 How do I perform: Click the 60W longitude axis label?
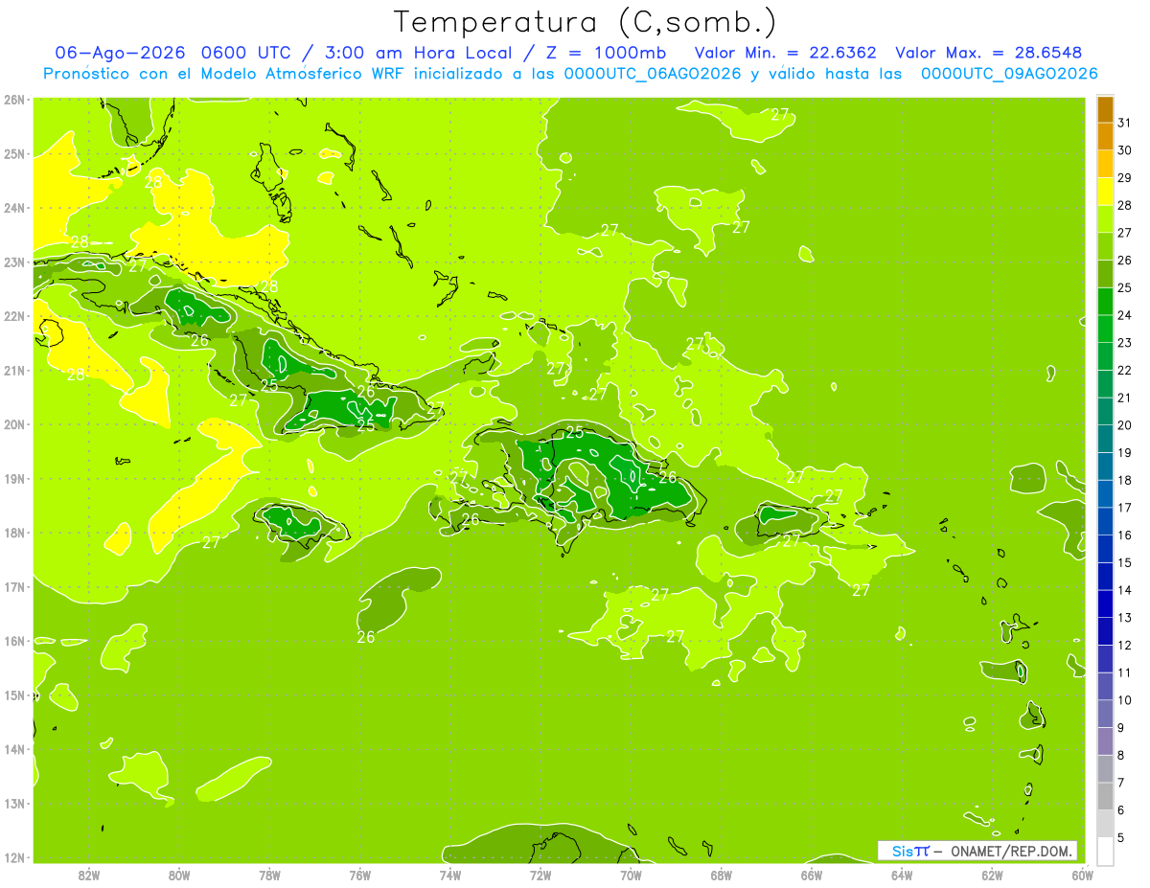(x=1083, y=875)
